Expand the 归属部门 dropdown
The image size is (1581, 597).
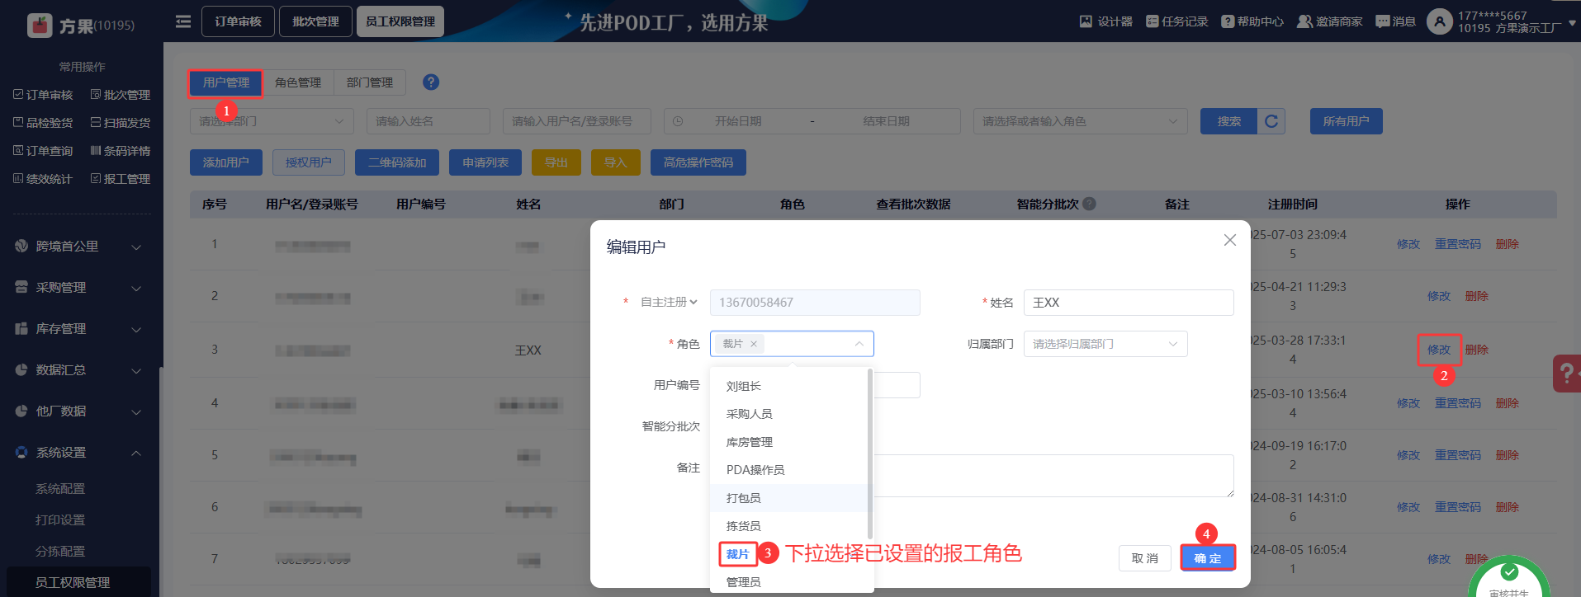pos(1105,344)
